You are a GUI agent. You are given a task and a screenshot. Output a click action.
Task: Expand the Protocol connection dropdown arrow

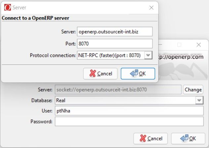coord(148,55)
